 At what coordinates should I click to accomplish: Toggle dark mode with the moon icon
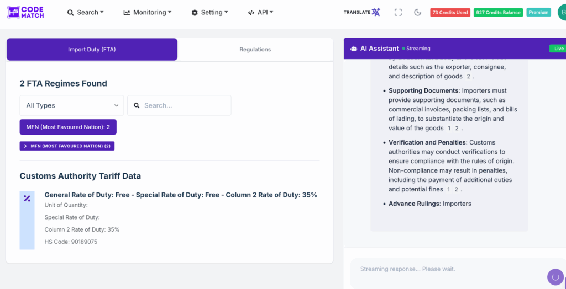[418, 12]
